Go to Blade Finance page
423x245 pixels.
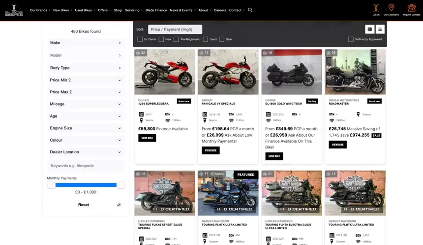coord(156,10)
